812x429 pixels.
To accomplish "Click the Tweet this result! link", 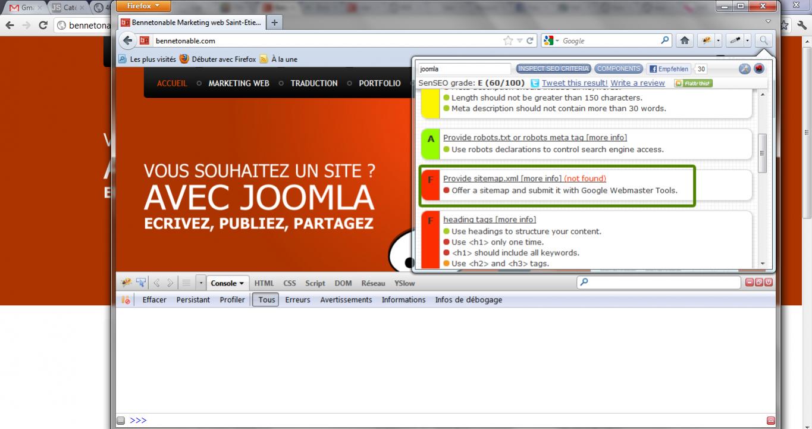I will [x=575, y=83].
